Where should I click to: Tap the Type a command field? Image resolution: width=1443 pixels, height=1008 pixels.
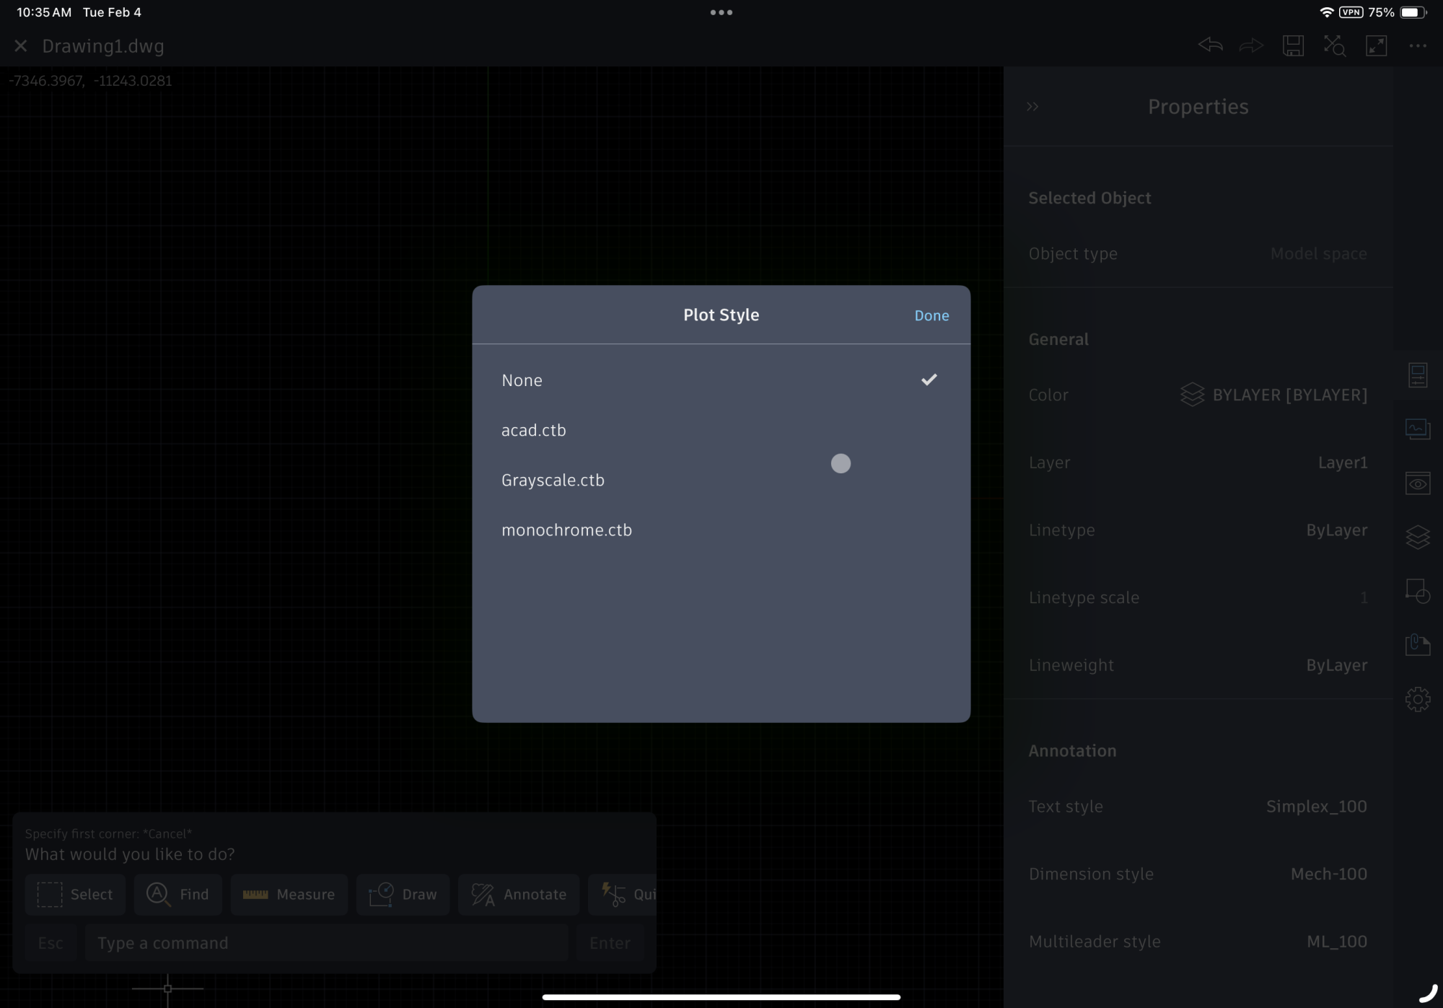(x=326, y=943)
